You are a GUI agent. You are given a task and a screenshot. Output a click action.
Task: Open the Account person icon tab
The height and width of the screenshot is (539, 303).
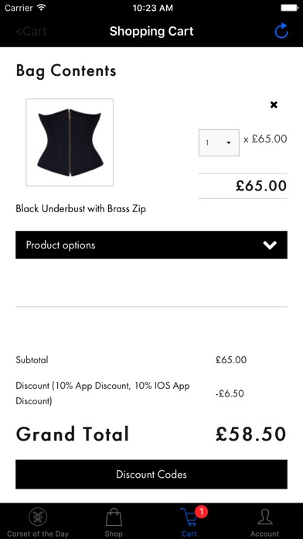[264, 517]
